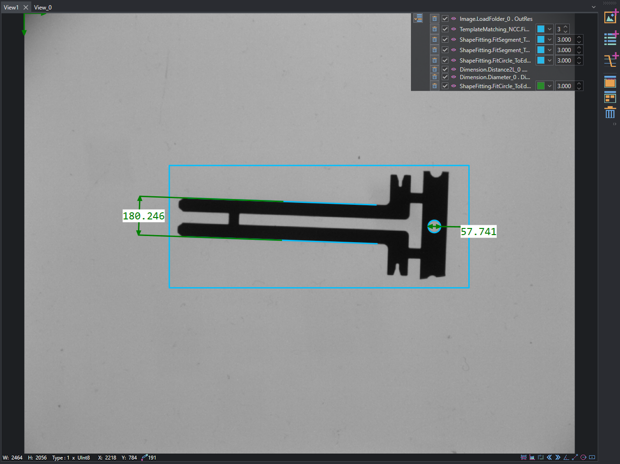
Task: Uncheck the Dimension.Distance2L_0 checkbox
Action: (x=445, y=69)
